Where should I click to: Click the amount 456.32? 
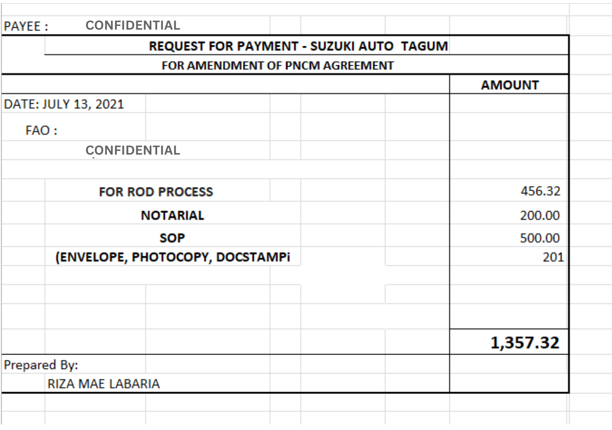click(540, 191)
